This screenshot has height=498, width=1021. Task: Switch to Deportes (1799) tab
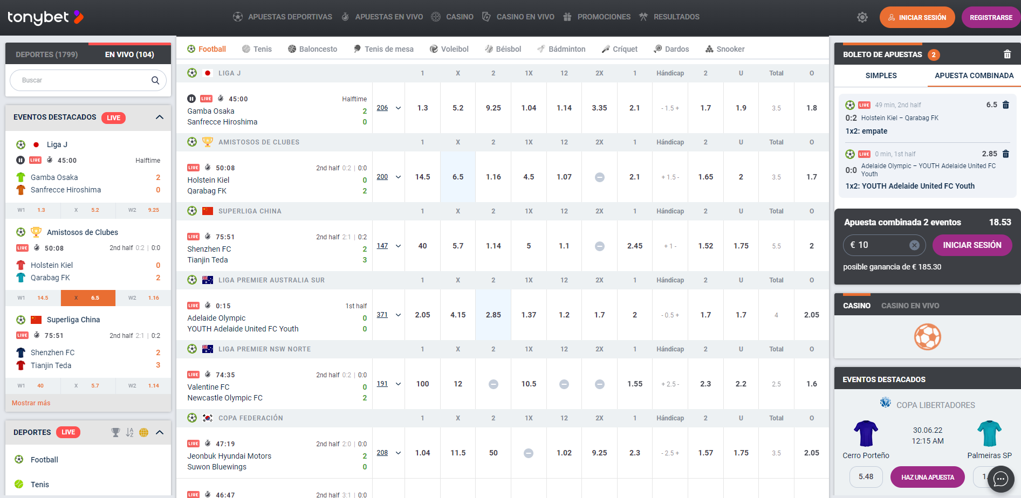(x=47, y=54)
